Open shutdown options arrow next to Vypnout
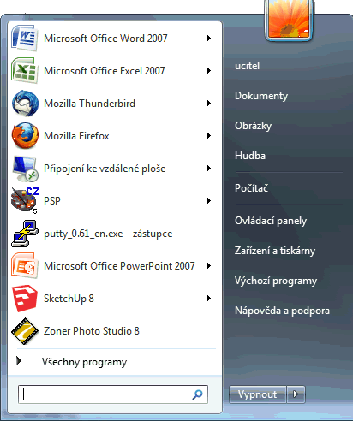The width and height of the screenshot is (353, 421). pyautogui.click(x=296, y=394)
